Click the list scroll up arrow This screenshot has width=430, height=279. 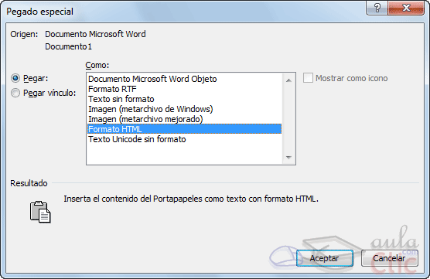(288, 80)
